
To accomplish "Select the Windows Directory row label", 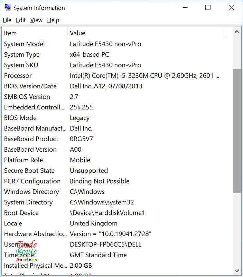I will click(x=31, y=192).
